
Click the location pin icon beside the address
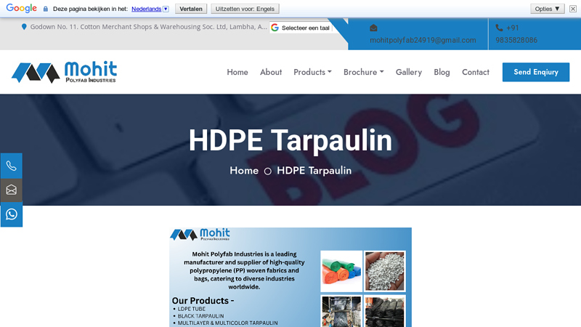[x=24, y=27]
